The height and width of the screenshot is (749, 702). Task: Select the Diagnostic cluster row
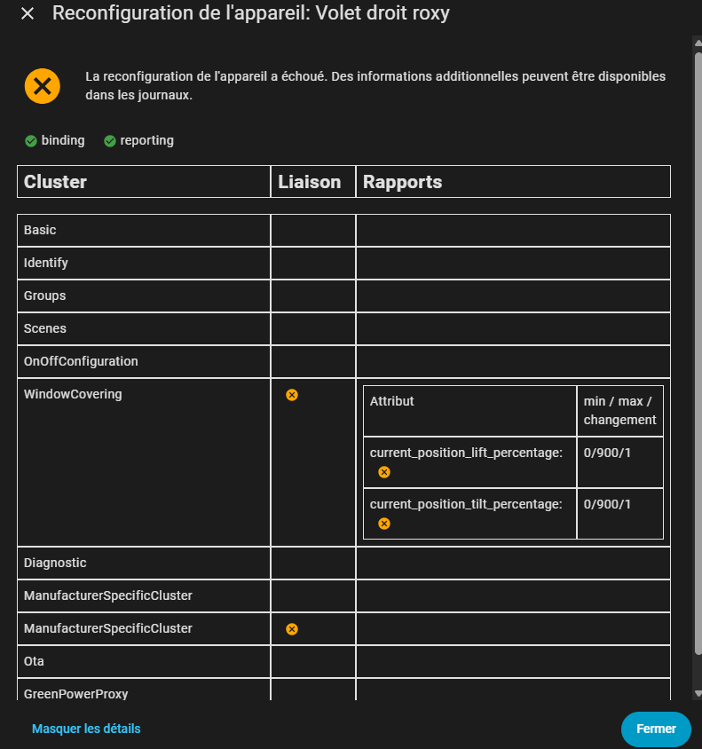(55, 564)
